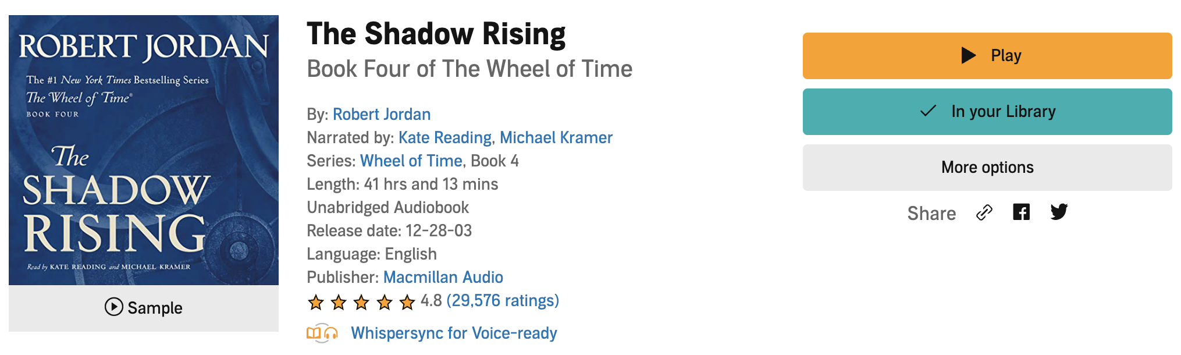Open the Macmillan Audio publisher link
The image size is (1181, 355).
click(443, 277)
